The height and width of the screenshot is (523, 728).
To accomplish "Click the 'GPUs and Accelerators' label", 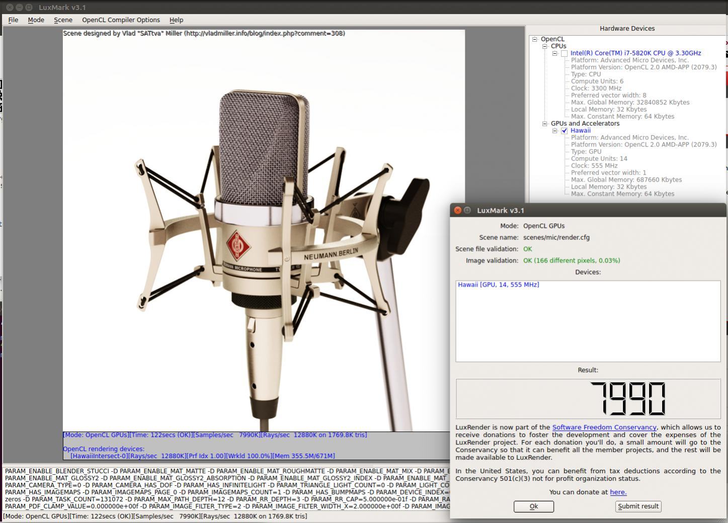I will pos(585,123).
